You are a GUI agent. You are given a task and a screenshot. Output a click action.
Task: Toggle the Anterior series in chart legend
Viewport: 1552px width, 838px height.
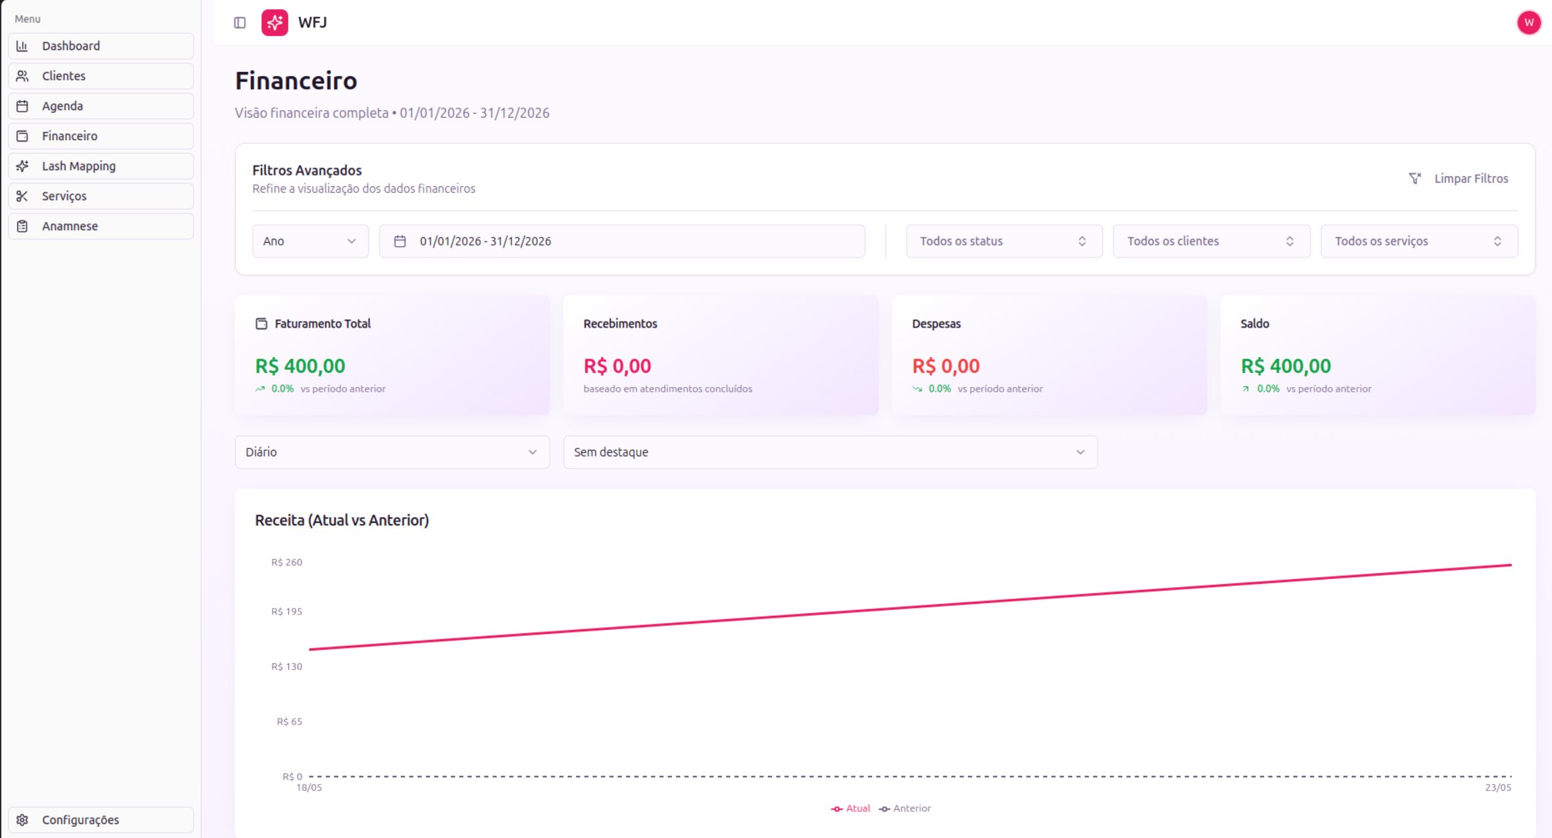[905, 809]
